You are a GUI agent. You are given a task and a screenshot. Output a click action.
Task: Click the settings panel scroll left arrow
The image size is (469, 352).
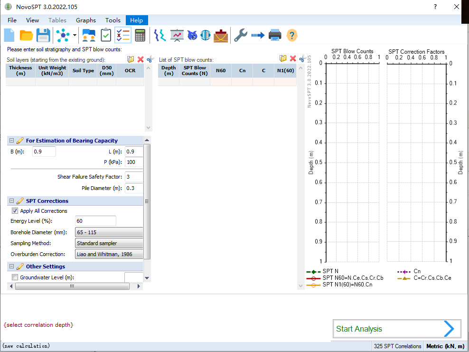[x=11, y=286]
